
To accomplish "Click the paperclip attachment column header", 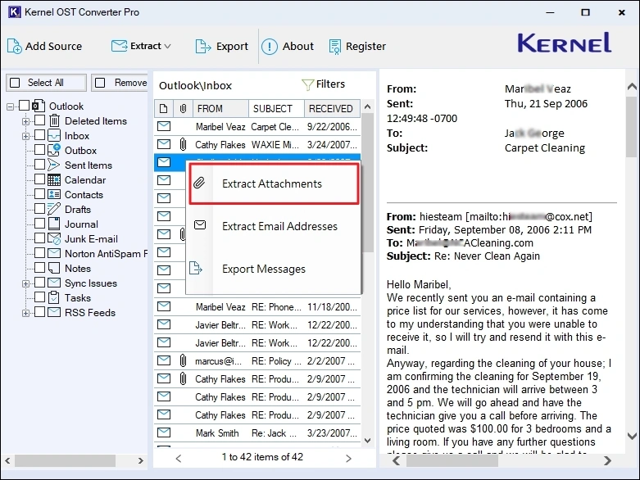I will pyautogui.click(x=184, y=108).
